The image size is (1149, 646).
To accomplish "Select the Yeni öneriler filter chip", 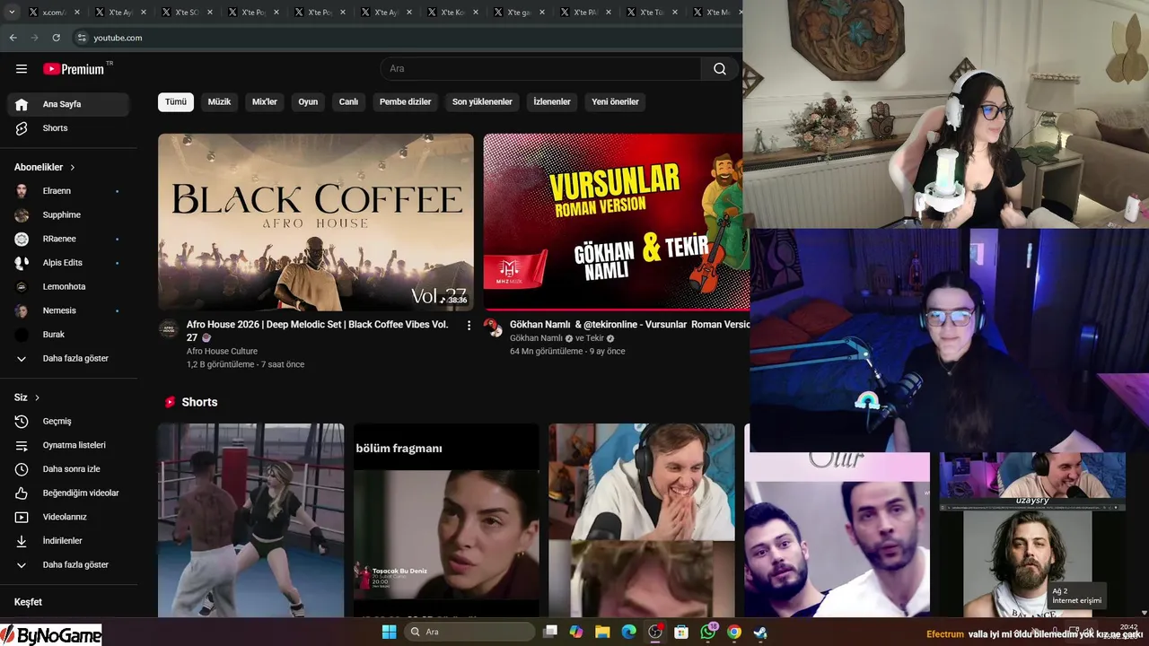I will click(615, 101).
